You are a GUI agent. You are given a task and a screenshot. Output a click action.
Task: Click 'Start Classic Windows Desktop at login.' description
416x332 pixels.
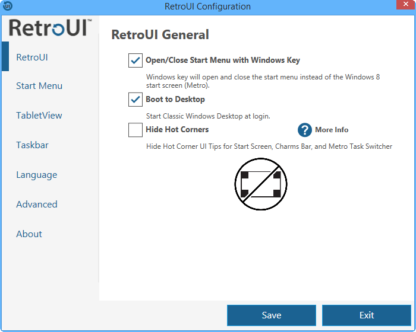click(208, 116)
